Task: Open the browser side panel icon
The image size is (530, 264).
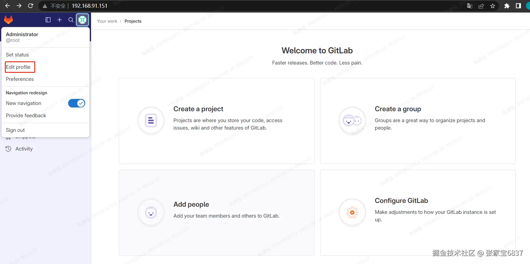Action: [518, 6]
